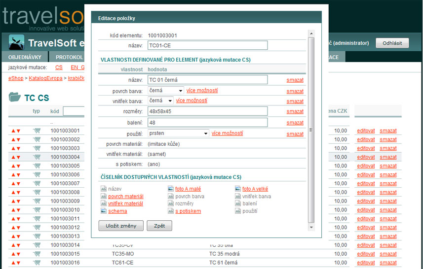The width and height of the screenshot is (423, 269).
Task: Click the text icon beside povrch barva in číselník
Action: [x=170, y=196]
